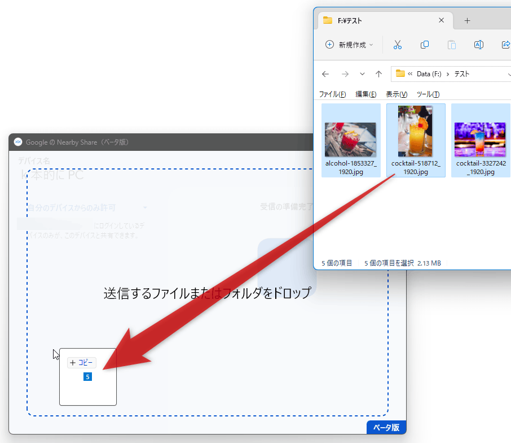Open the 新規作成 menu button
This screenshot has width=511, height=443.
349,45
